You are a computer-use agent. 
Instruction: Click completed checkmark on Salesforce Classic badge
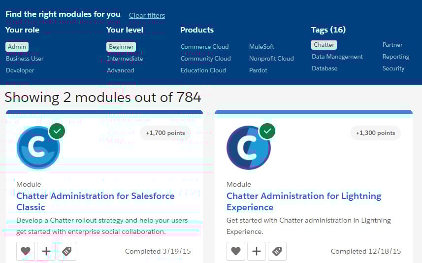pos(57,131)
